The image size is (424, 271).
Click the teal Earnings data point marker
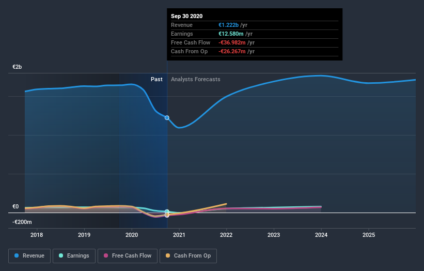[167, 212]
